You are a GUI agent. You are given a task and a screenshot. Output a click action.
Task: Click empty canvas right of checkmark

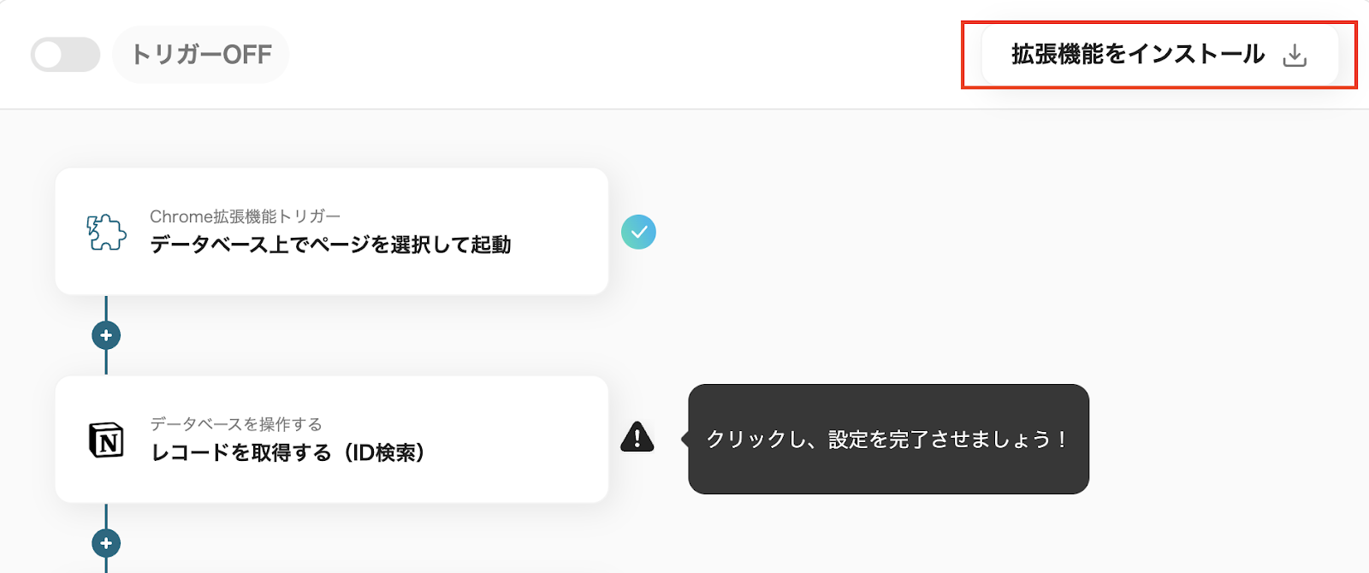pos(856,232)
